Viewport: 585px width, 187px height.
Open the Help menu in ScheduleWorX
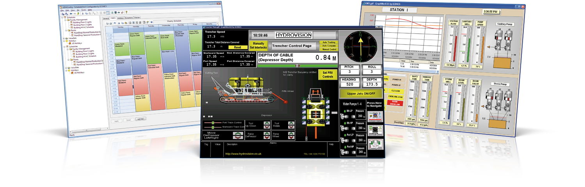click(90, 10)
